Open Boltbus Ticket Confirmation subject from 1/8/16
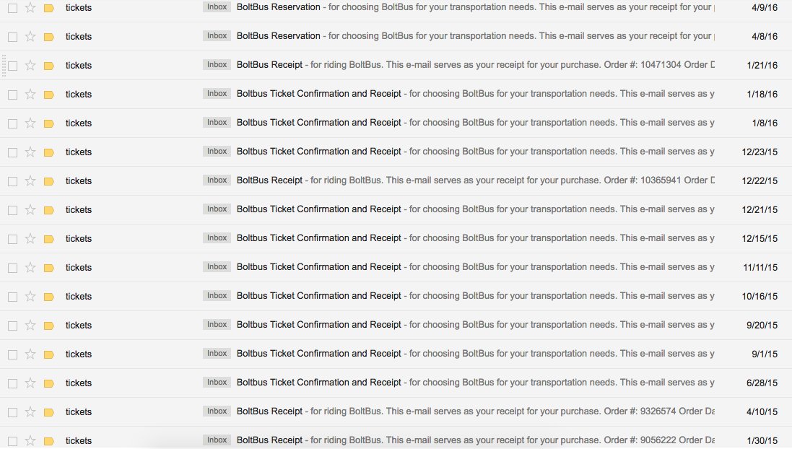792x449 pixels. [318, 123]
